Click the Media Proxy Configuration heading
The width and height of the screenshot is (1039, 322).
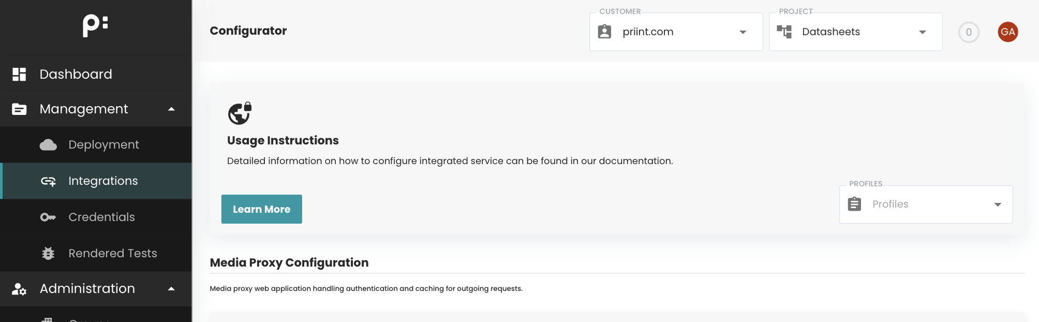(x=289, y=262)
